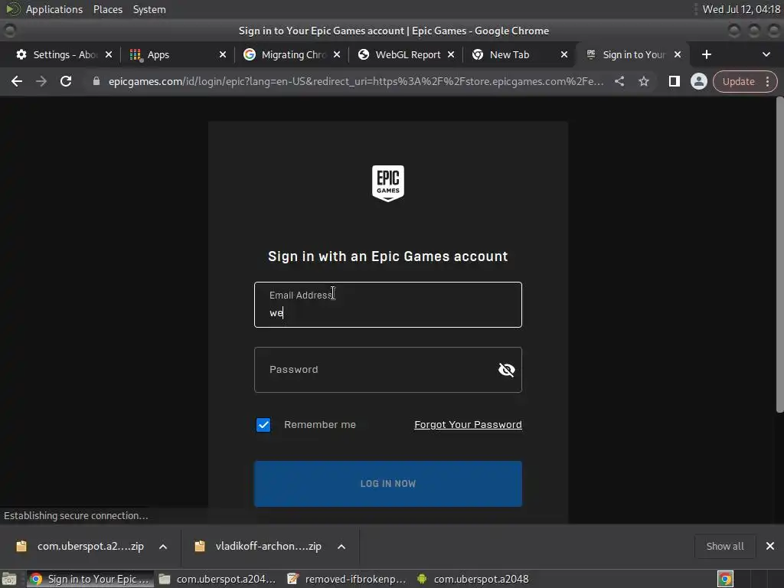Click the lock icon in address bar
The width and height of the screenshot is (784, 588).
pos(96,81)
